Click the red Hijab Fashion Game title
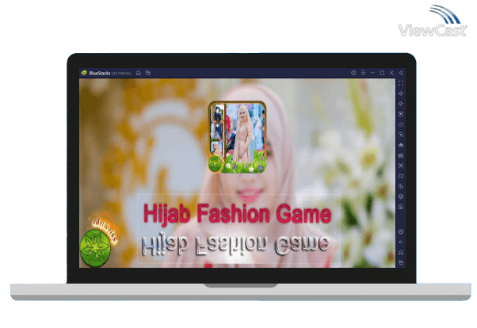 237,214
